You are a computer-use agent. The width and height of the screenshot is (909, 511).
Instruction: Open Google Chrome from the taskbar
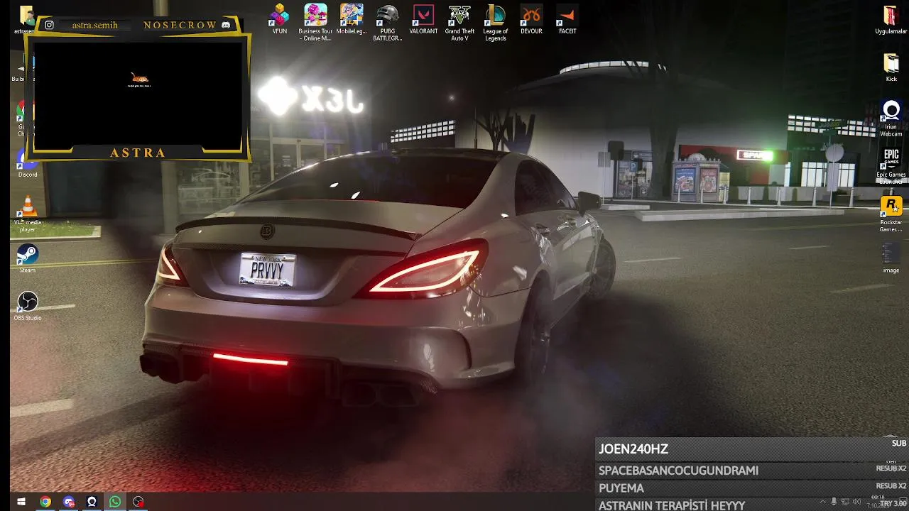pyautogui.click(x=45, y=502)
